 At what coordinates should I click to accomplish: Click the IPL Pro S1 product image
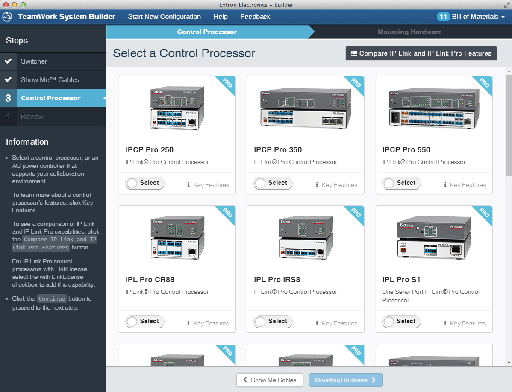pyautogui.click(x=434, y=237)
